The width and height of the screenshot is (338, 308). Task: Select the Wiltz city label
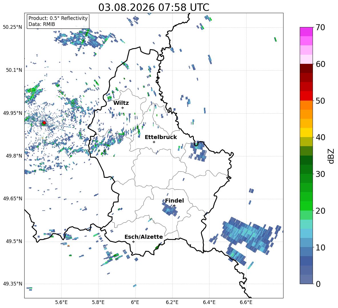point(121,103)
